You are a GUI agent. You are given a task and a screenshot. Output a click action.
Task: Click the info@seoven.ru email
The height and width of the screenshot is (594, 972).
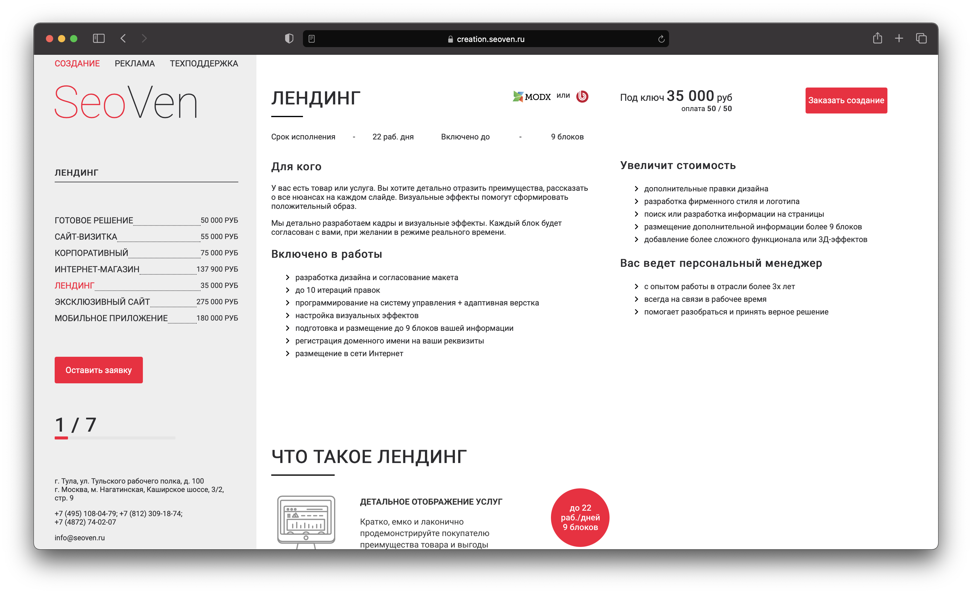pyautogui.click(x=80, y=538)
